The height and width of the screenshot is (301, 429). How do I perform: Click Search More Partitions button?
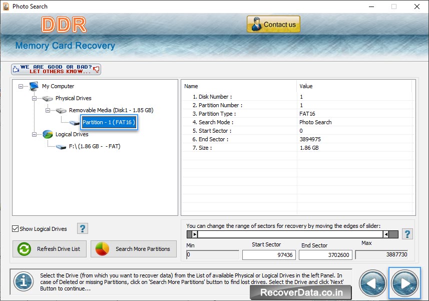(x=134, y=249)
